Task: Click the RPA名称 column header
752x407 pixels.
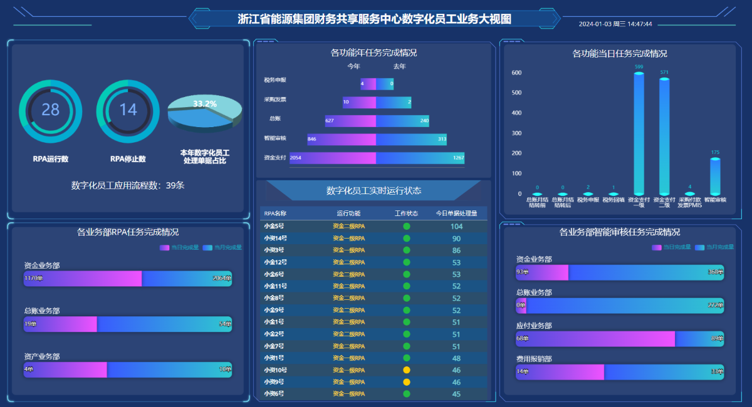Action: (275, 214)
